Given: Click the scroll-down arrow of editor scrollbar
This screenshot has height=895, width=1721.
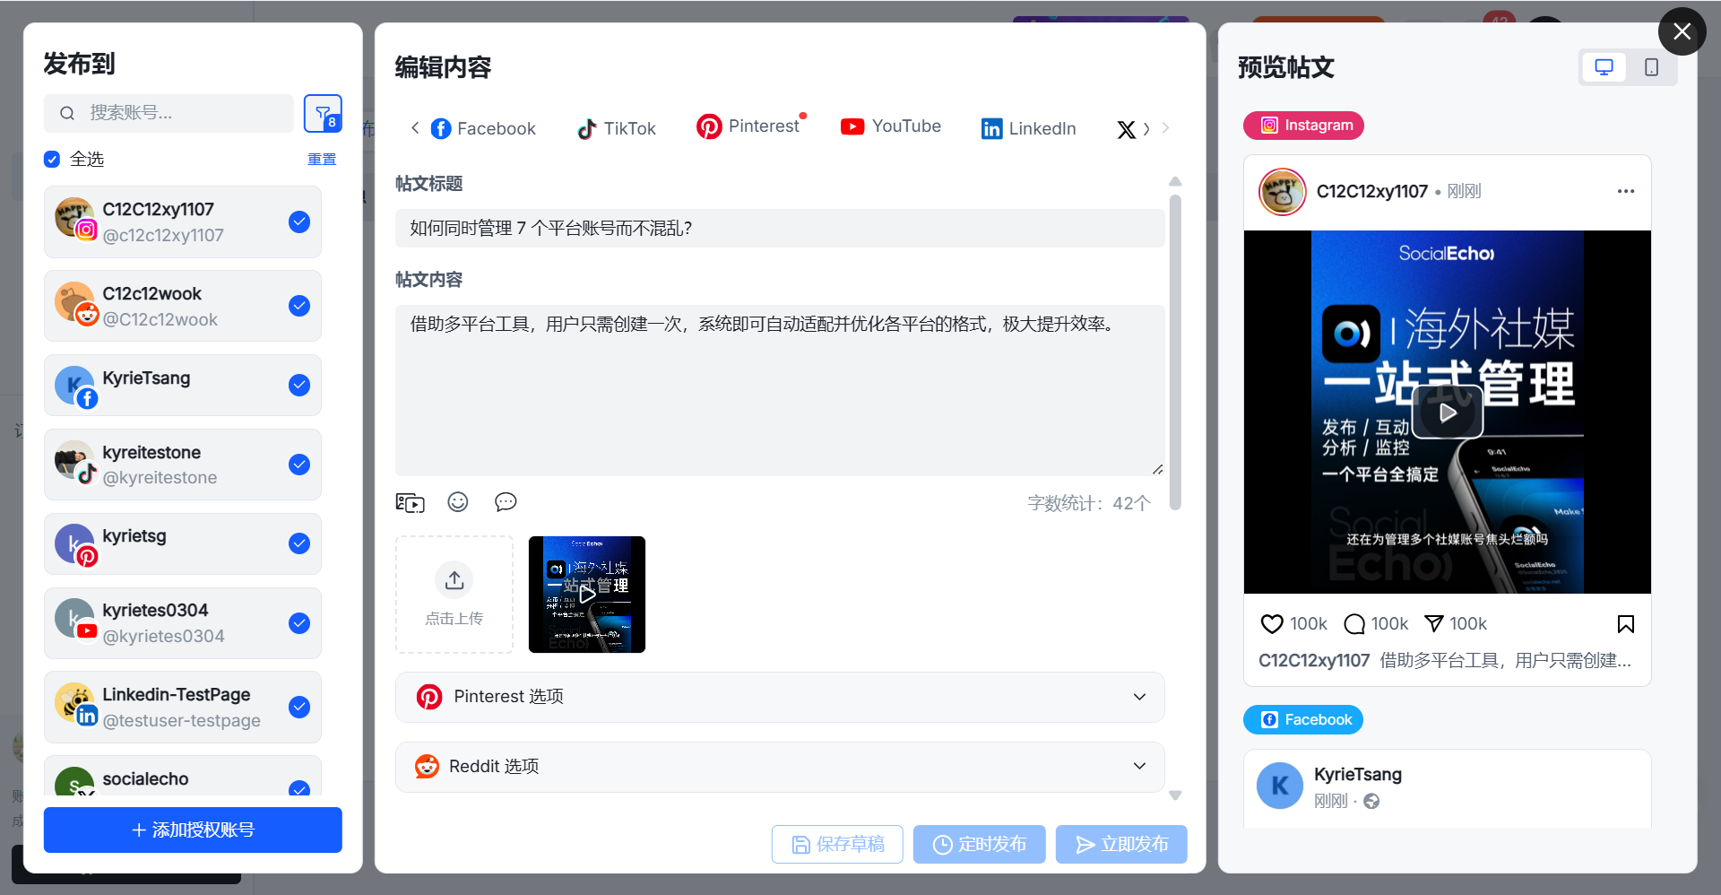Looking at the screenshot, I should pos(1175,795).
